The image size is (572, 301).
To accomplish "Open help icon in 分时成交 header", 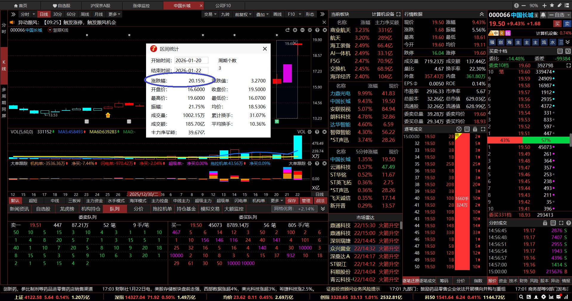I will 568,223.
